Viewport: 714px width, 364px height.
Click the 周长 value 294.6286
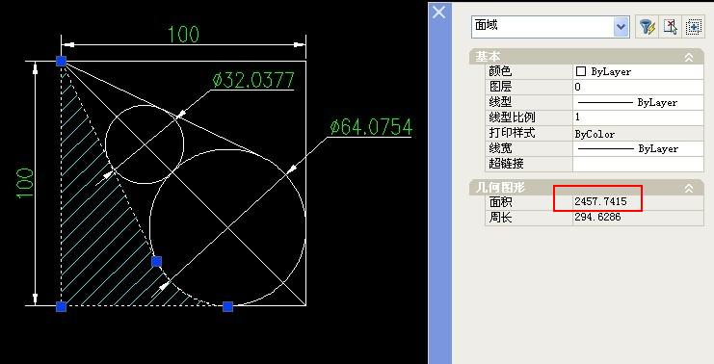(x=597, y=217)
